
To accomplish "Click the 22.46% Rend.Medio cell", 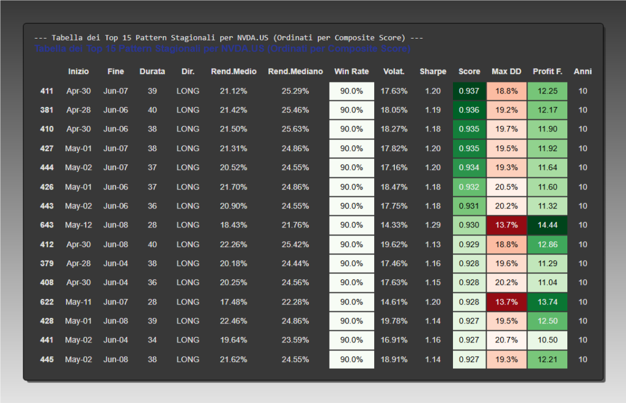I will coord(234,321).
